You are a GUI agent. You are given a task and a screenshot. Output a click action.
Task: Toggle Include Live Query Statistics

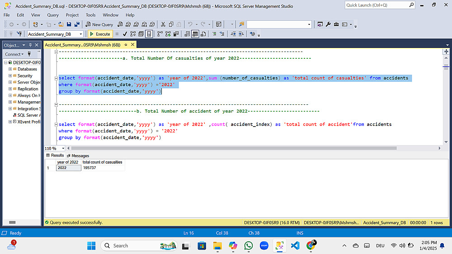coord(168,34)
